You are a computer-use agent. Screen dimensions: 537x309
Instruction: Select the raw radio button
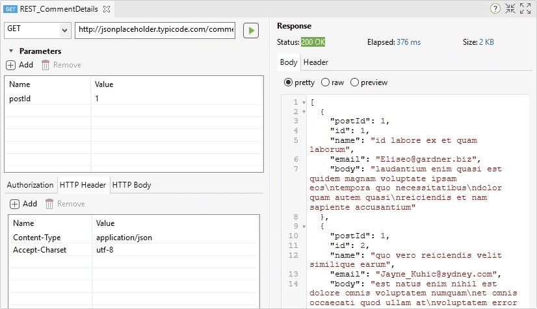(325, 82)
